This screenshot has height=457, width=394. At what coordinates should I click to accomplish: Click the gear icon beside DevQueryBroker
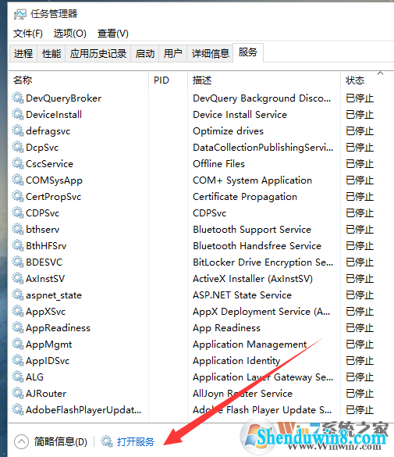pyautogui.click(x=18, y=98)
